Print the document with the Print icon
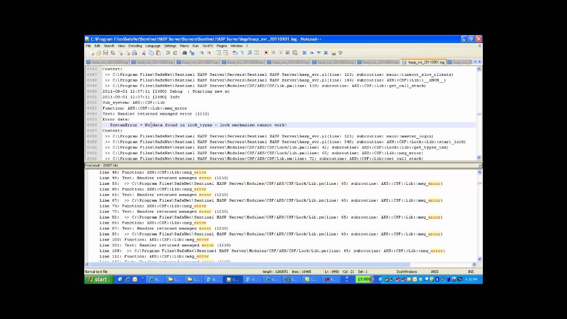This screenshot has height=319, width=567. (x=134, y=53)
